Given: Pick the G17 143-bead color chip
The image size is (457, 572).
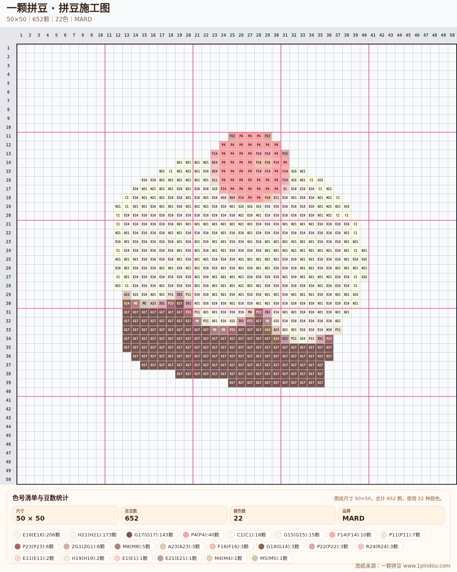Looking at the screenshot, I should tap(151, 535).
